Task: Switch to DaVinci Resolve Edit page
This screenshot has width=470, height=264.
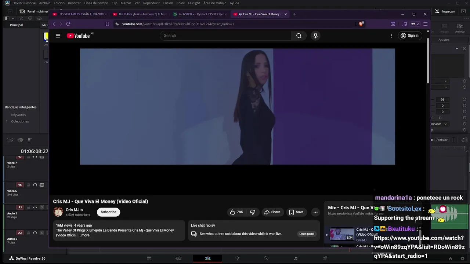Action: 208,258
